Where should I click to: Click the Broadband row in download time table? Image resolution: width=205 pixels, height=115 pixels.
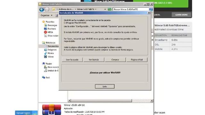(173, 40)
